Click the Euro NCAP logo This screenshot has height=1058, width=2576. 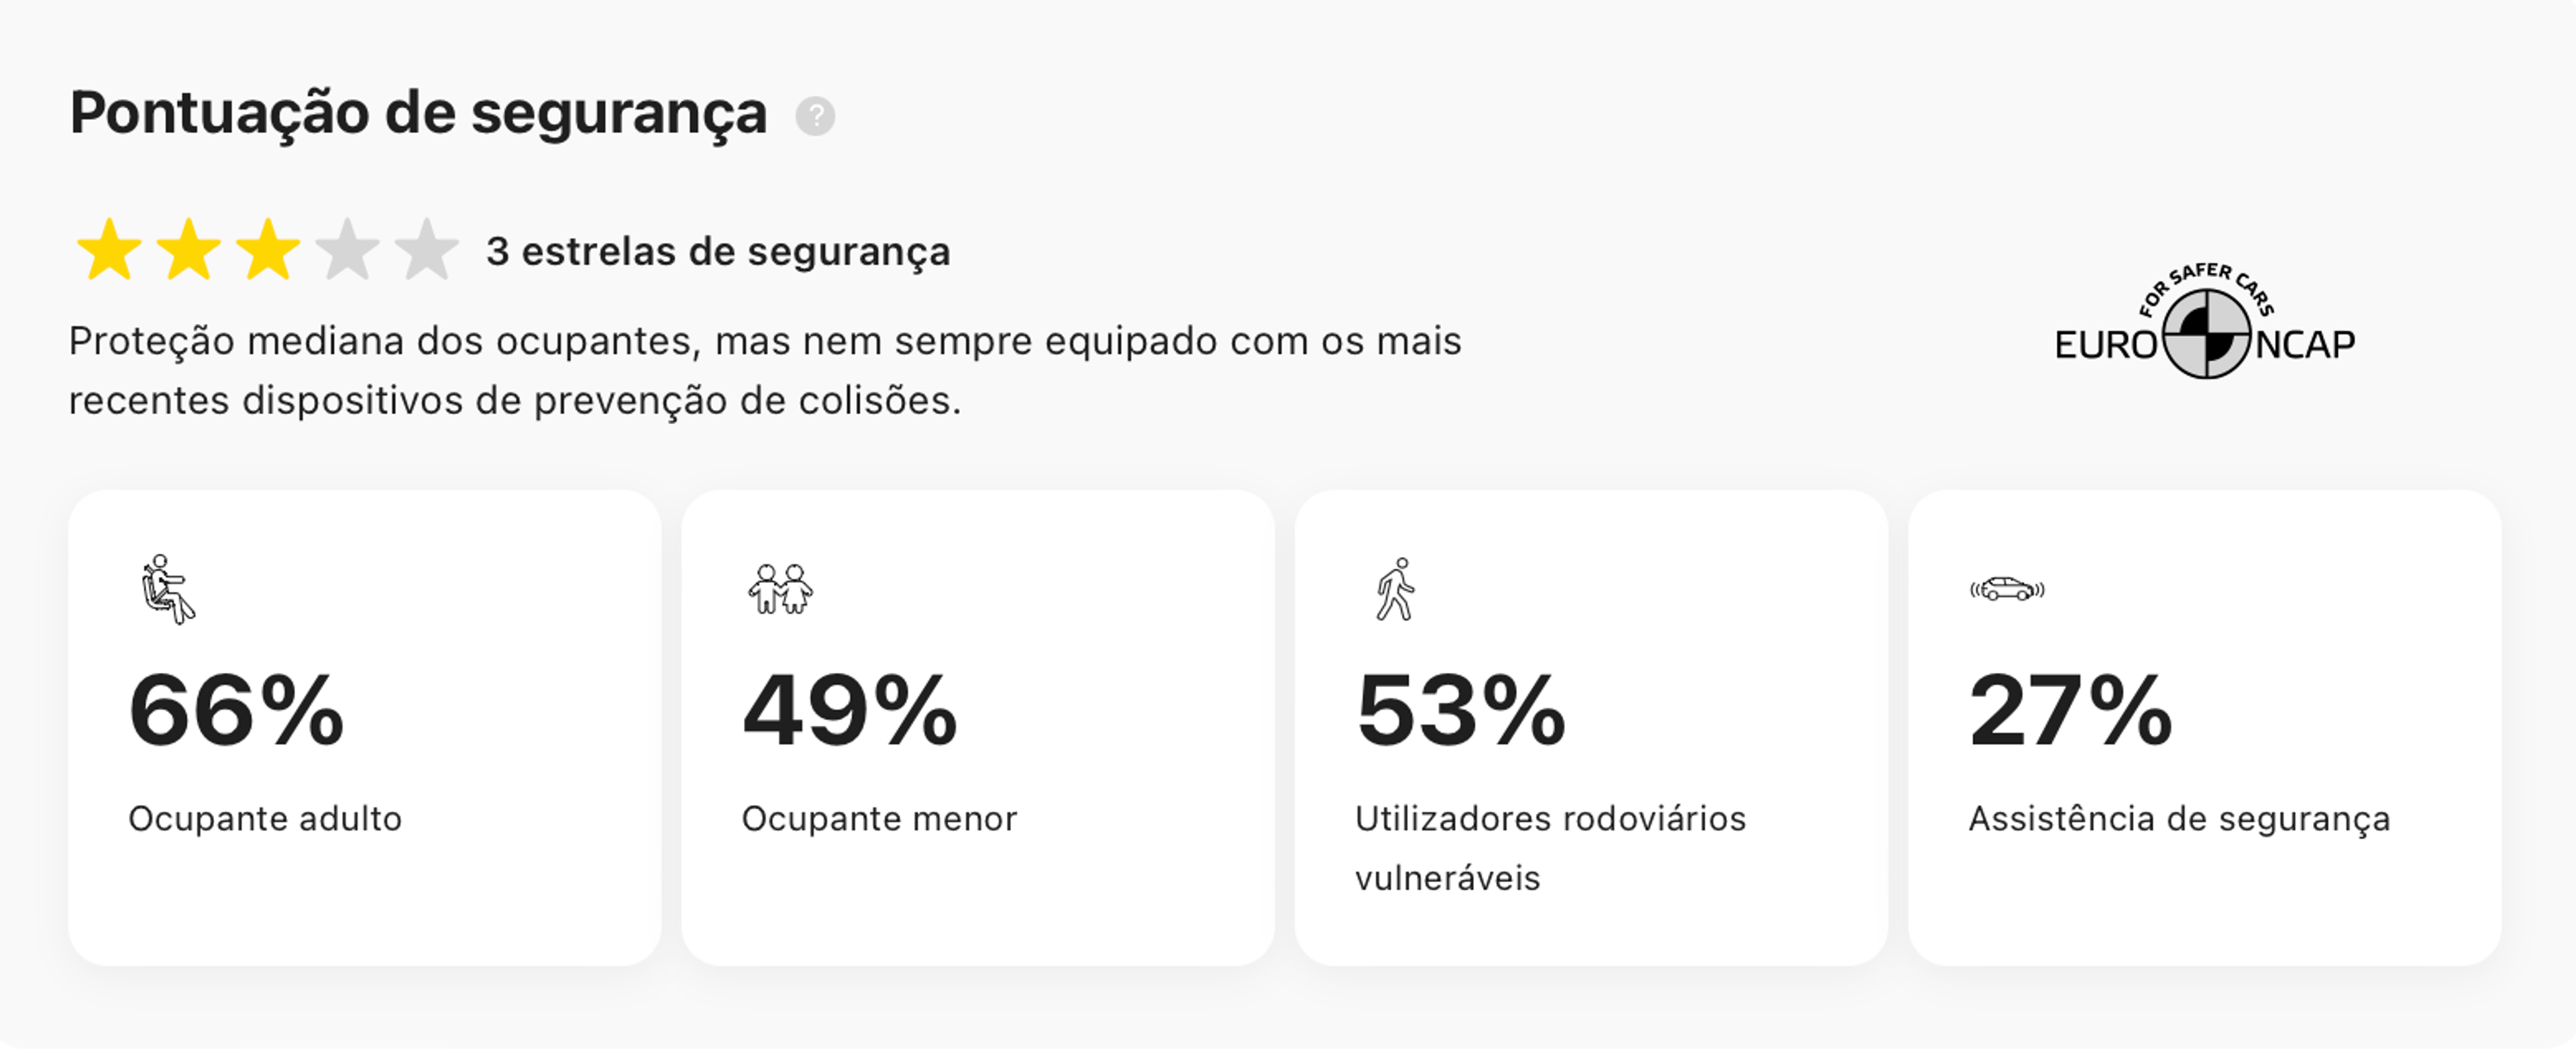[2205, 321]
